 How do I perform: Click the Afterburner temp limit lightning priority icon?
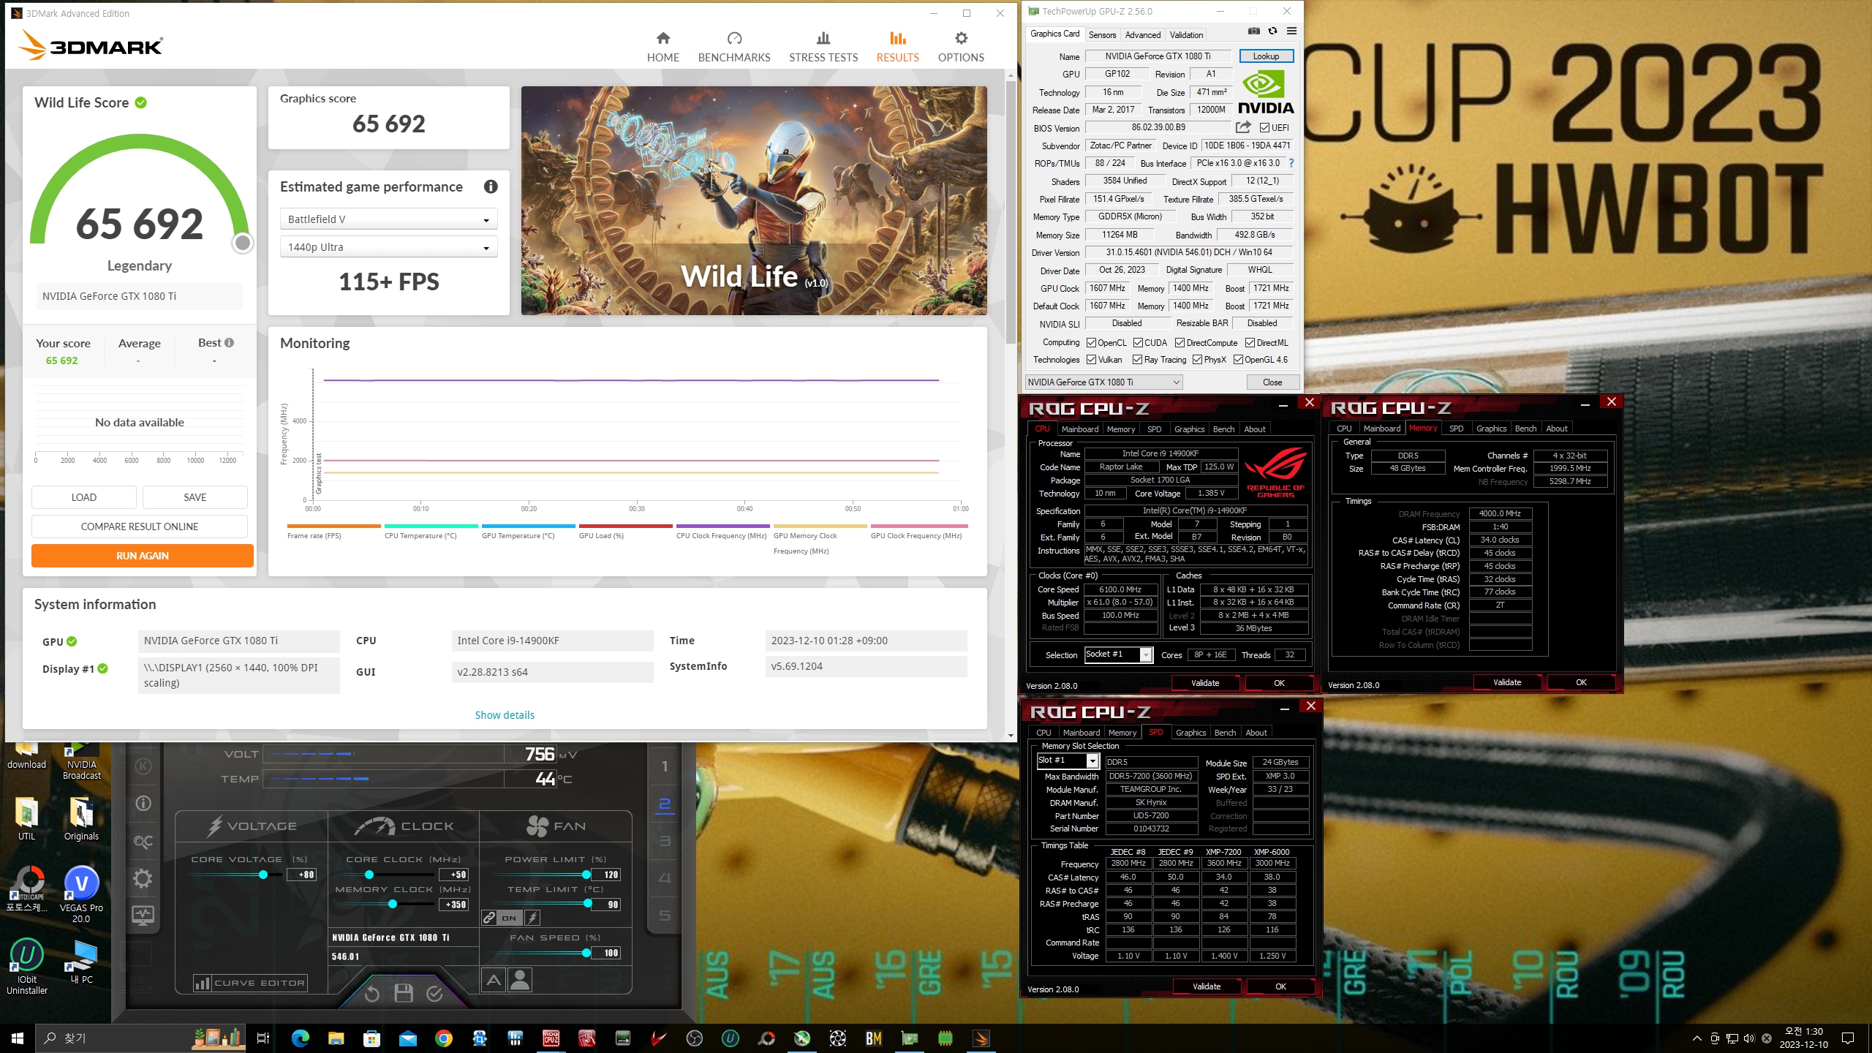[533, 918]
